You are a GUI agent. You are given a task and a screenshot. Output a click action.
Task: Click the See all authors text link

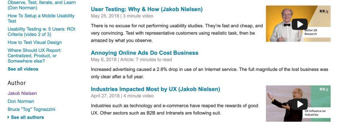pos(27,117)
